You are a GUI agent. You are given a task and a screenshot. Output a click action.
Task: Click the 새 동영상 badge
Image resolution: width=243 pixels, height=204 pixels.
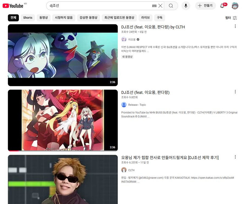127,57
